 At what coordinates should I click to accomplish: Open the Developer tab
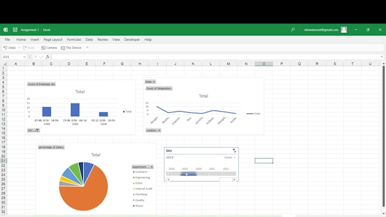(132, 40)
